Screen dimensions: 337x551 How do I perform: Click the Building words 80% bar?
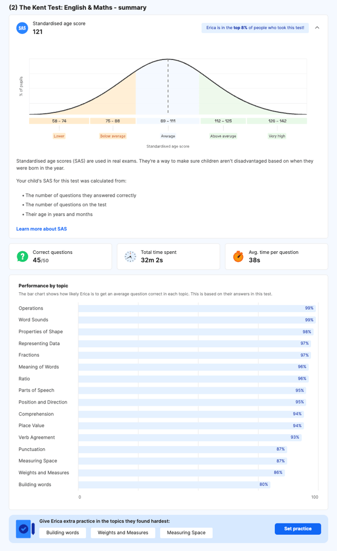(174, 485)
